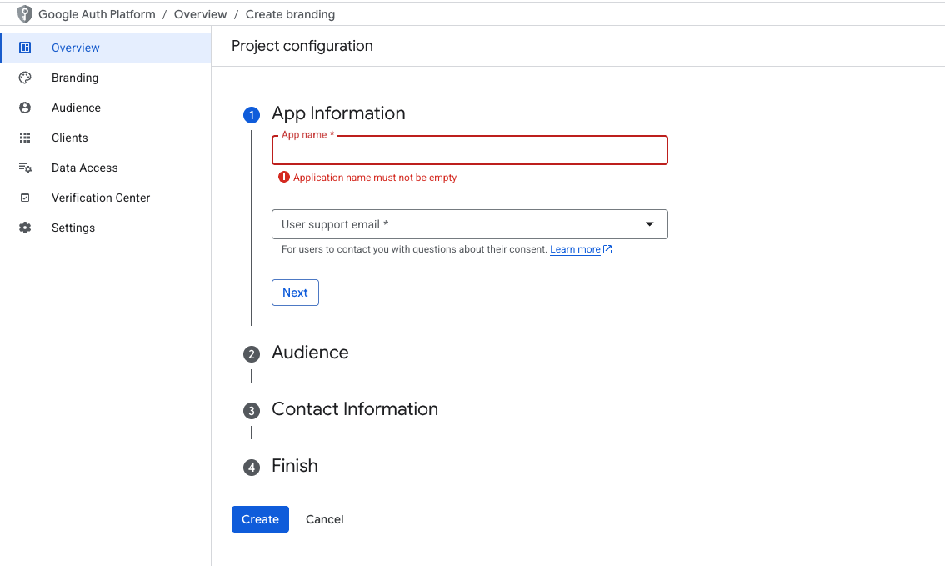Click the Verification Center checkbox icon
945x566 pixels.
[25, 198]
